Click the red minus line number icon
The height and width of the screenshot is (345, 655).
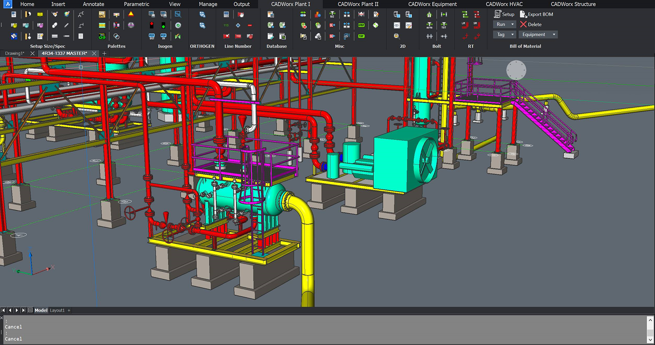[x=250, y=25]
